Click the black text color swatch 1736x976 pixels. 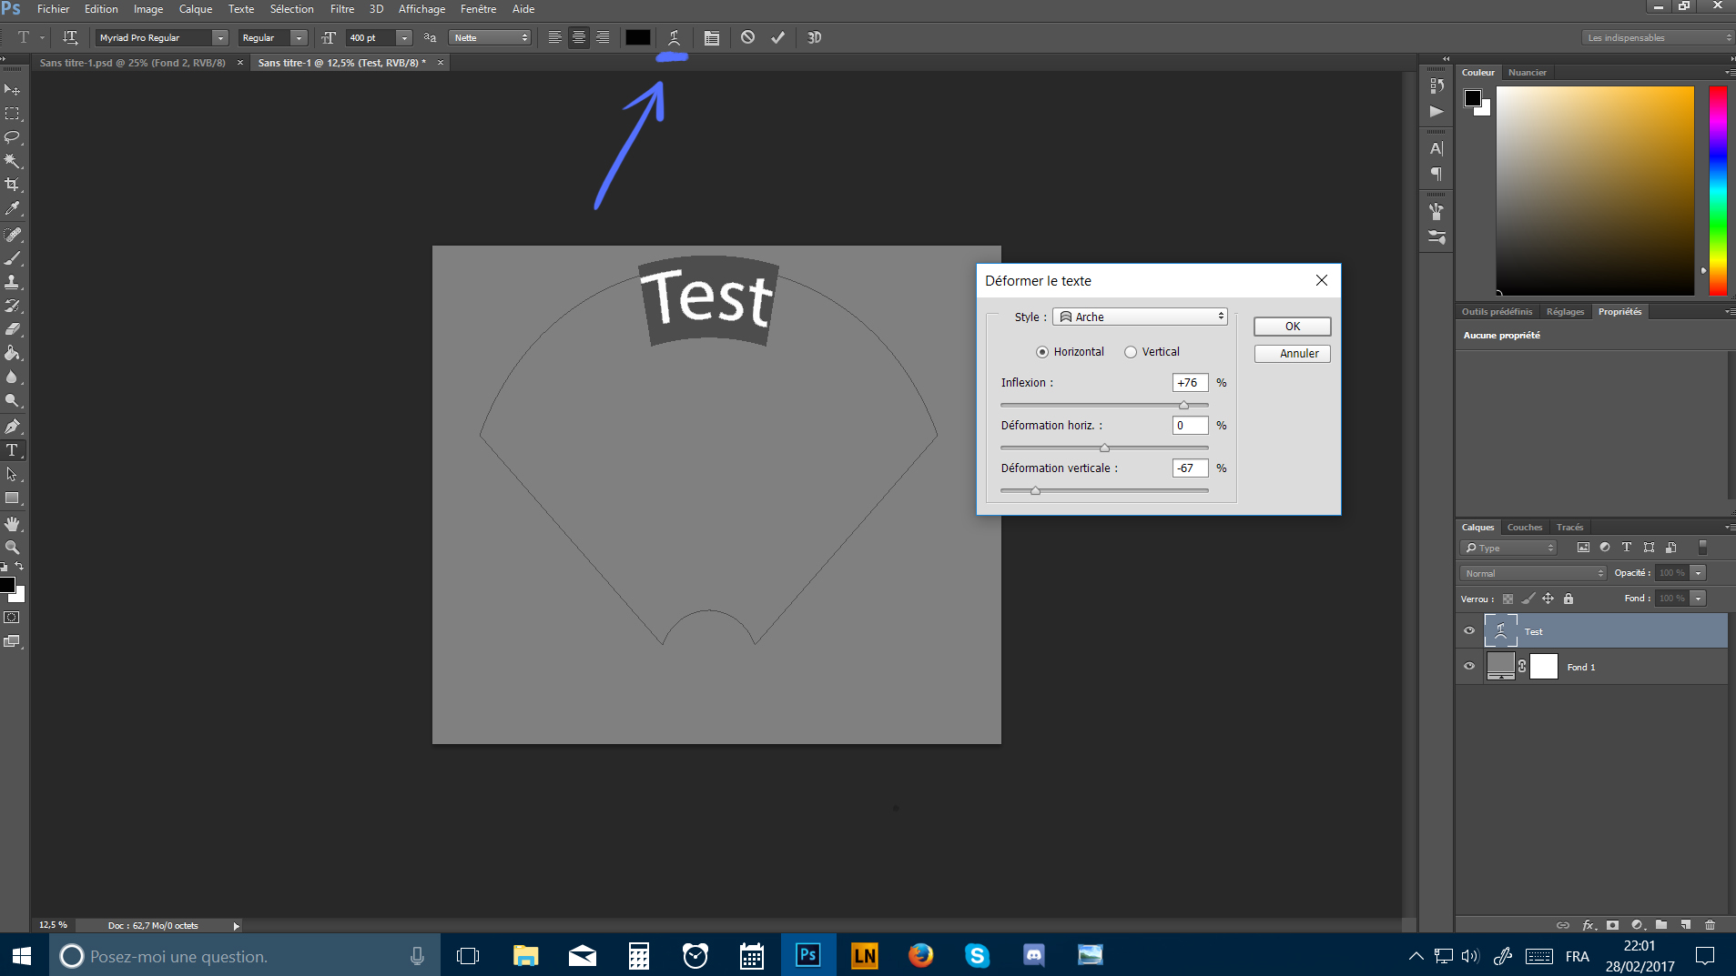pos(637,38)
